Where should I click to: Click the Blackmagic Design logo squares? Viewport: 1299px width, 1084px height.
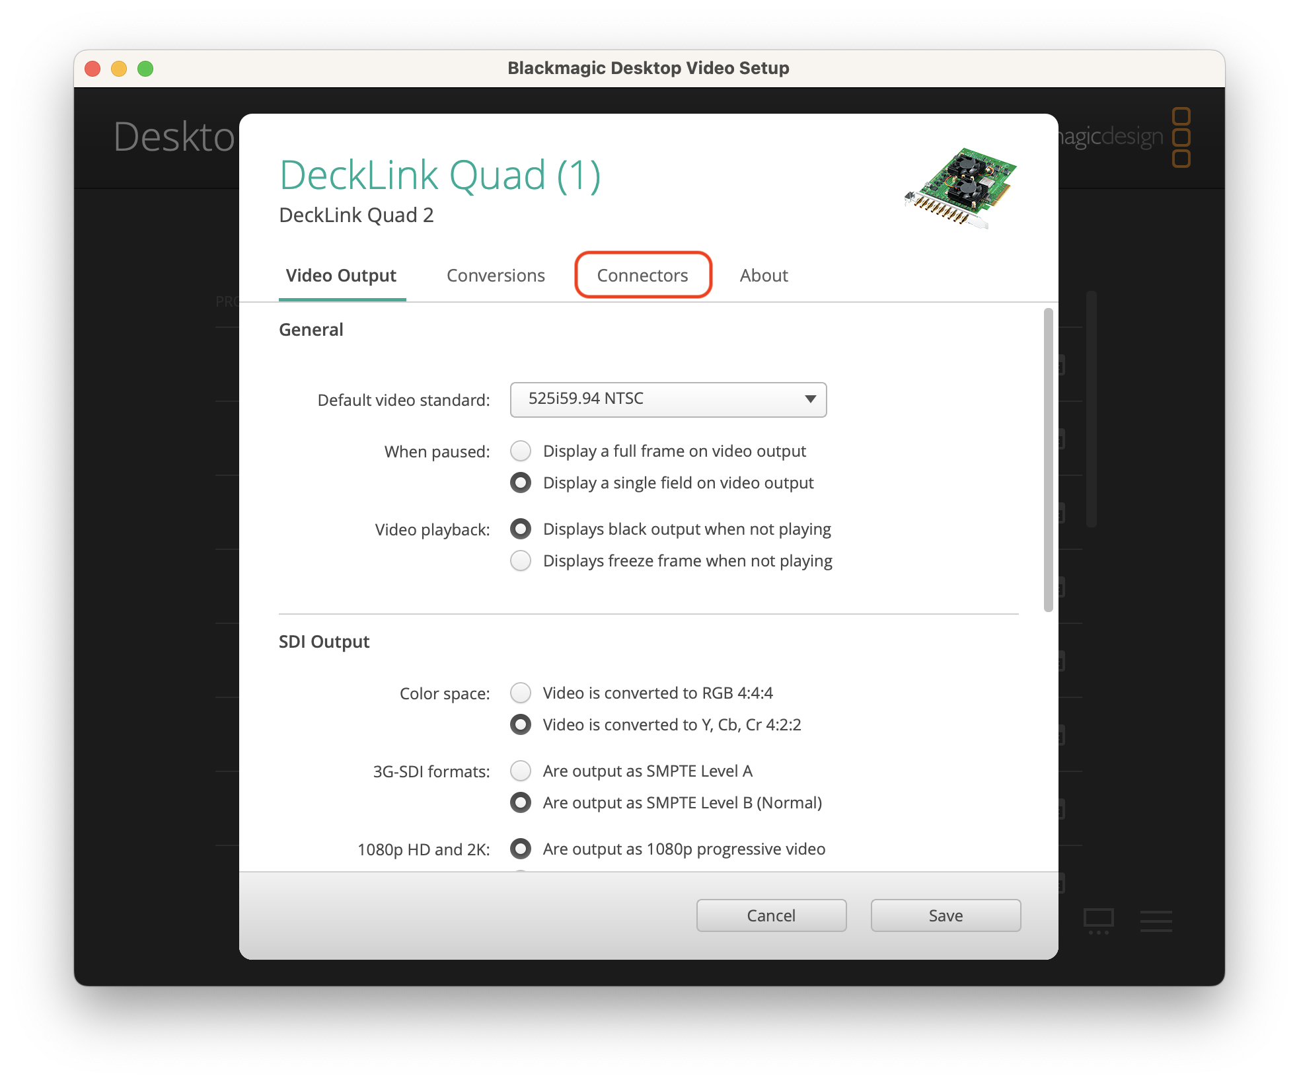tap(1181, 137)
